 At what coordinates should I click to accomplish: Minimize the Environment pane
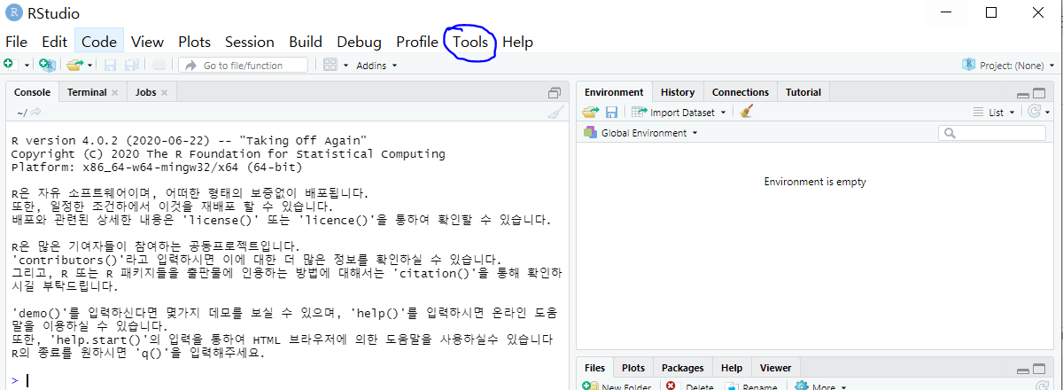(1023, 94)
